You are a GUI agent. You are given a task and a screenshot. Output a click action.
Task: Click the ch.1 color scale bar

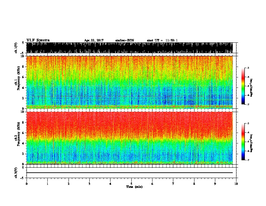point(243,86)
